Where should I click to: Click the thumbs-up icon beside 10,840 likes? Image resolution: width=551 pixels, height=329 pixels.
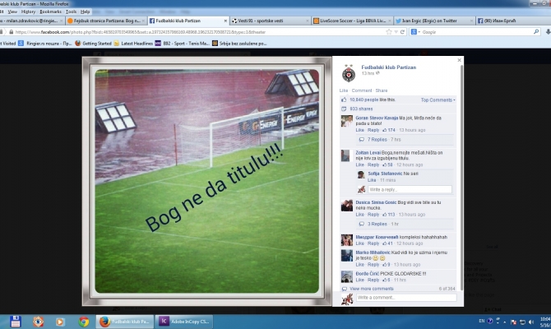(345, 99)
